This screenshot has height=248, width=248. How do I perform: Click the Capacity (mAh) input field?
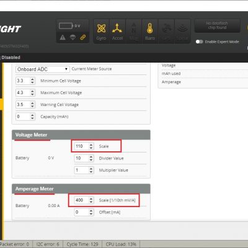25,117
